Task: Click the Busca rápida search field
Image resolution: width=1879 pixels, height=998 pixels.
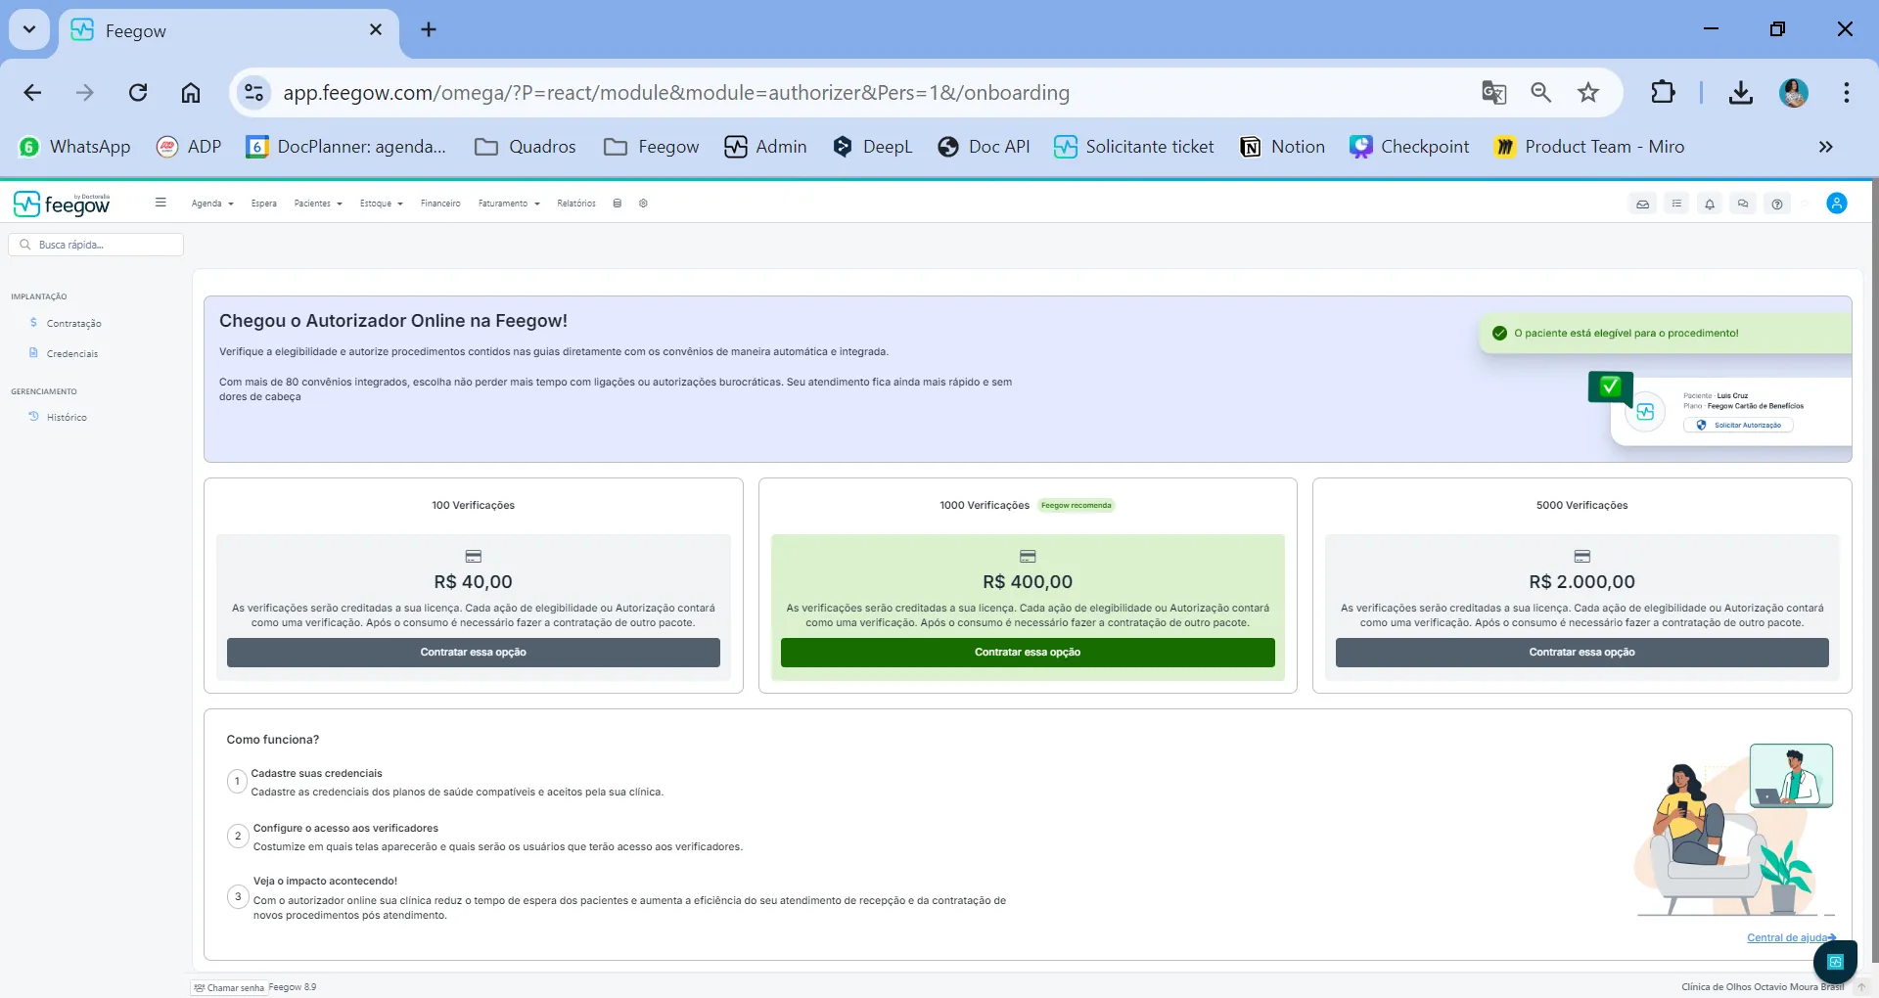Action: coord(96,245)
